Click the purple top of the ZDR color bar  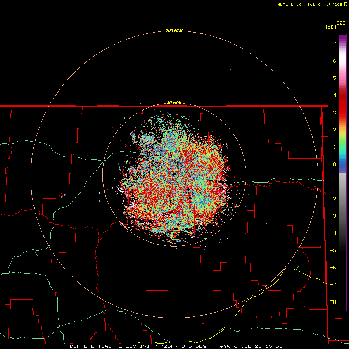pyautogui.click(x=342, y=38)
